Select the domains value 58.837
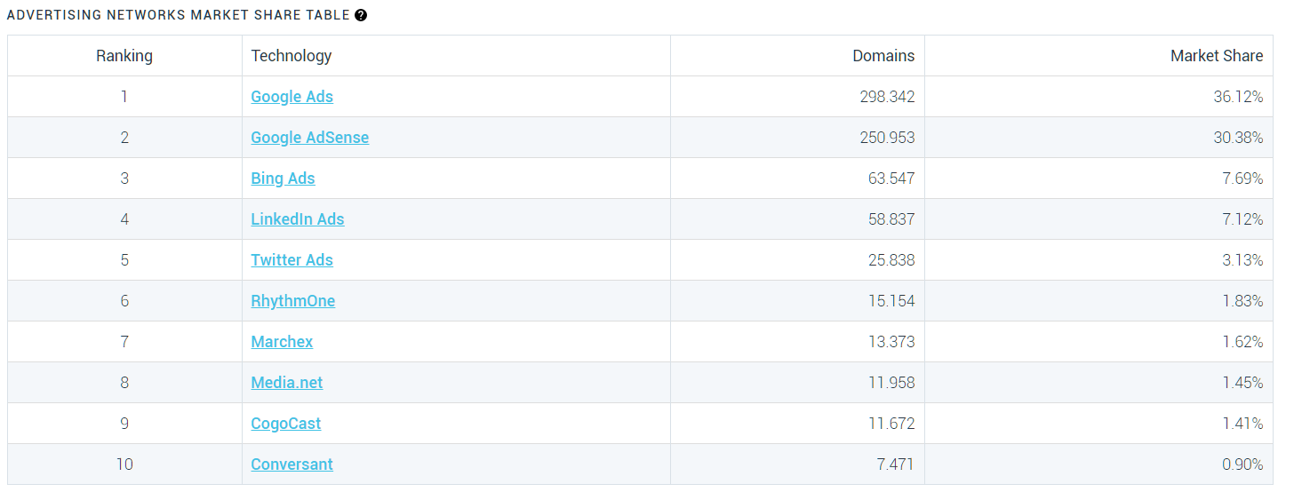The width and height of the screenshot is (1294, 500). click(891, 219)
